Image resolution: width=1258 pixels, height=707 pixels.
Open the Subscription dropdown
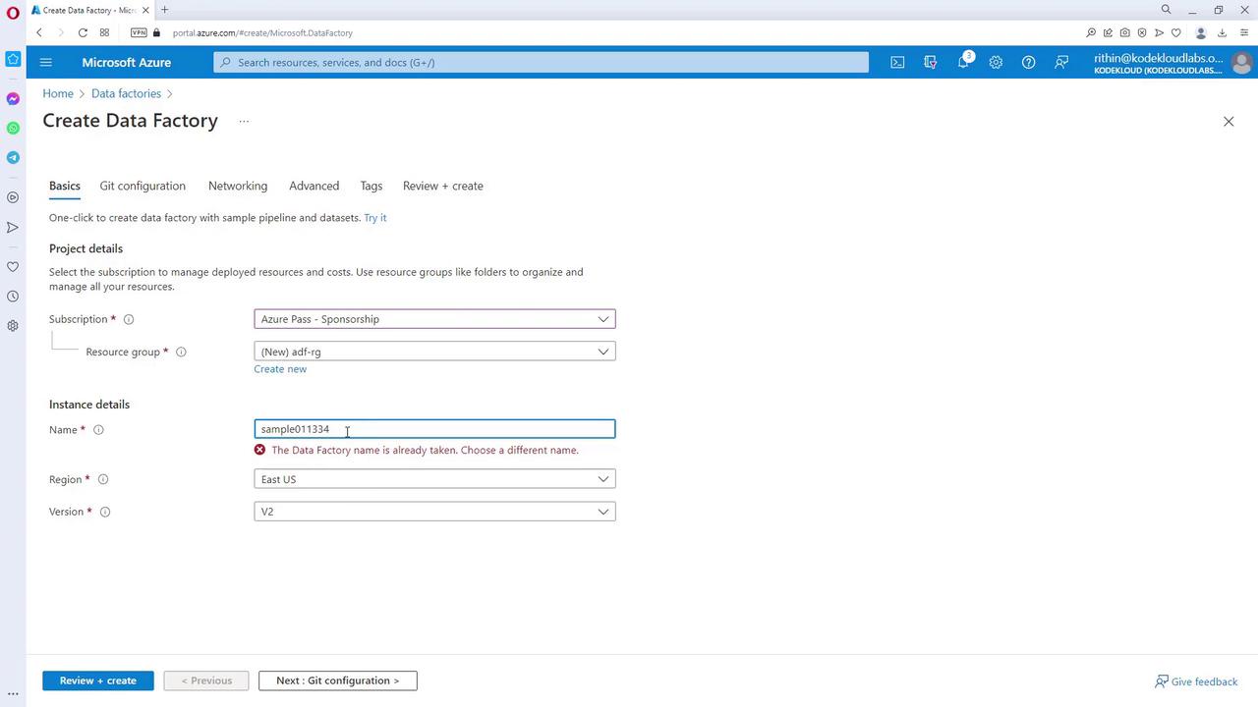434,319
